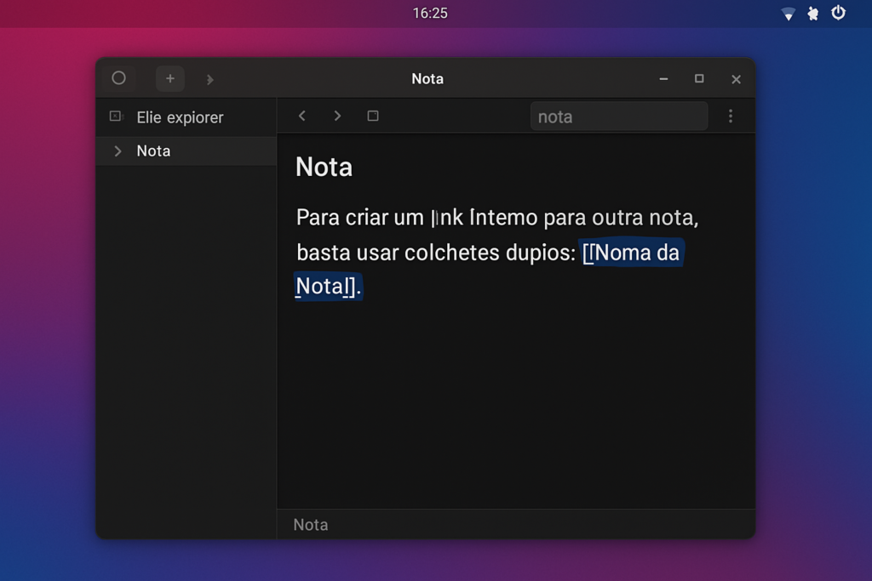This screenshot has width=872, height=581.
Task: Follow the highlighted double-bracket note link
Action: click(x=632, y=253)
